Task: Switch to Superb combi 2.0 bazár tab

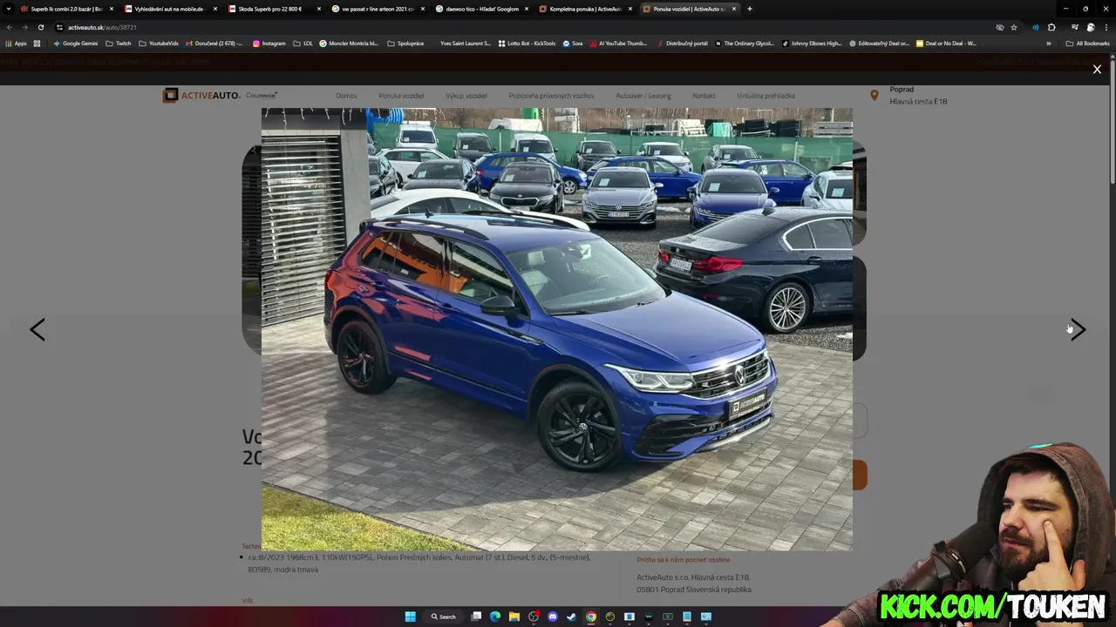Action: point(66,9)
